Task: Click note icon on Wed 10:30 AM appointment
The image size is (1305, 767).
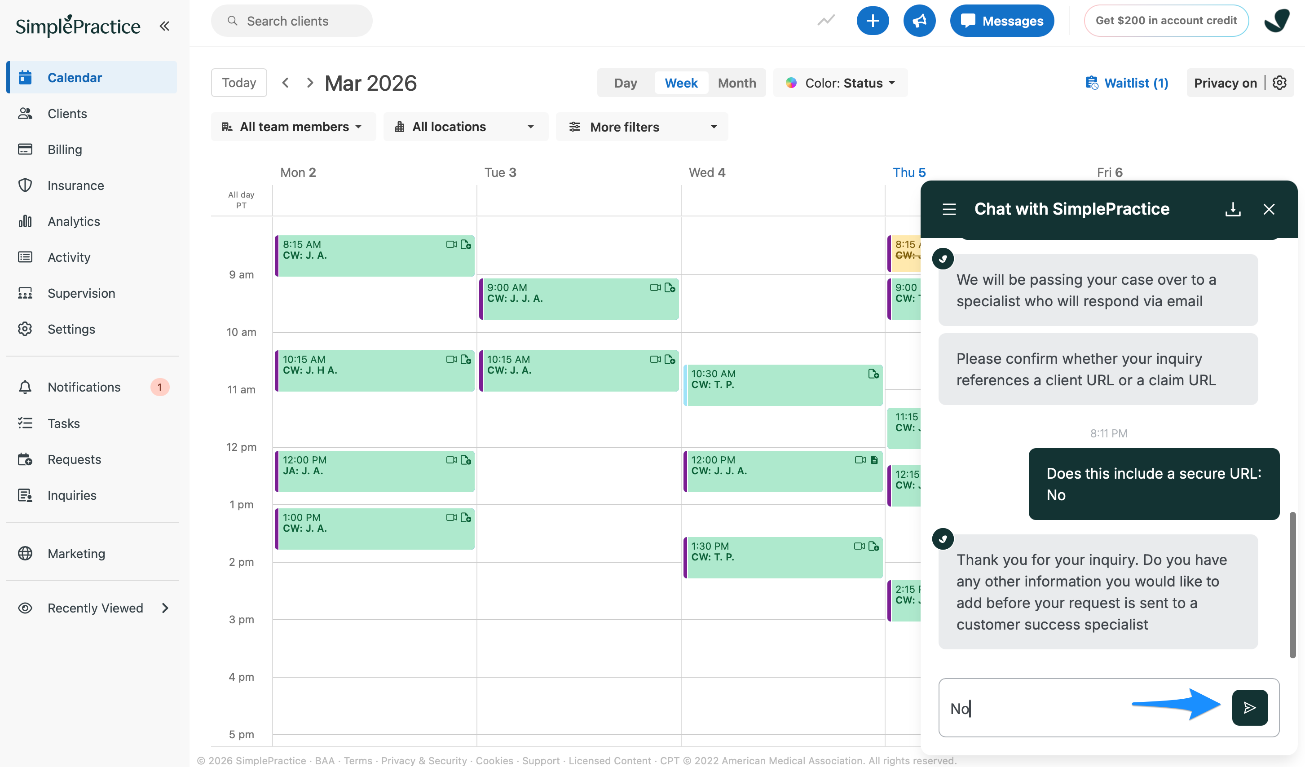Action: pos(873,374)
